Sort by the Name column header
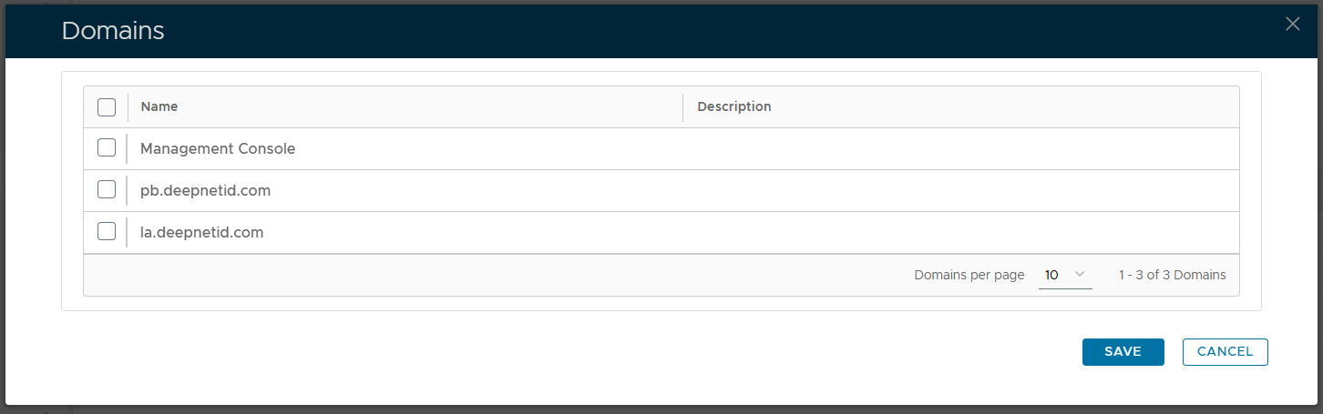 (x=159, y=106)
